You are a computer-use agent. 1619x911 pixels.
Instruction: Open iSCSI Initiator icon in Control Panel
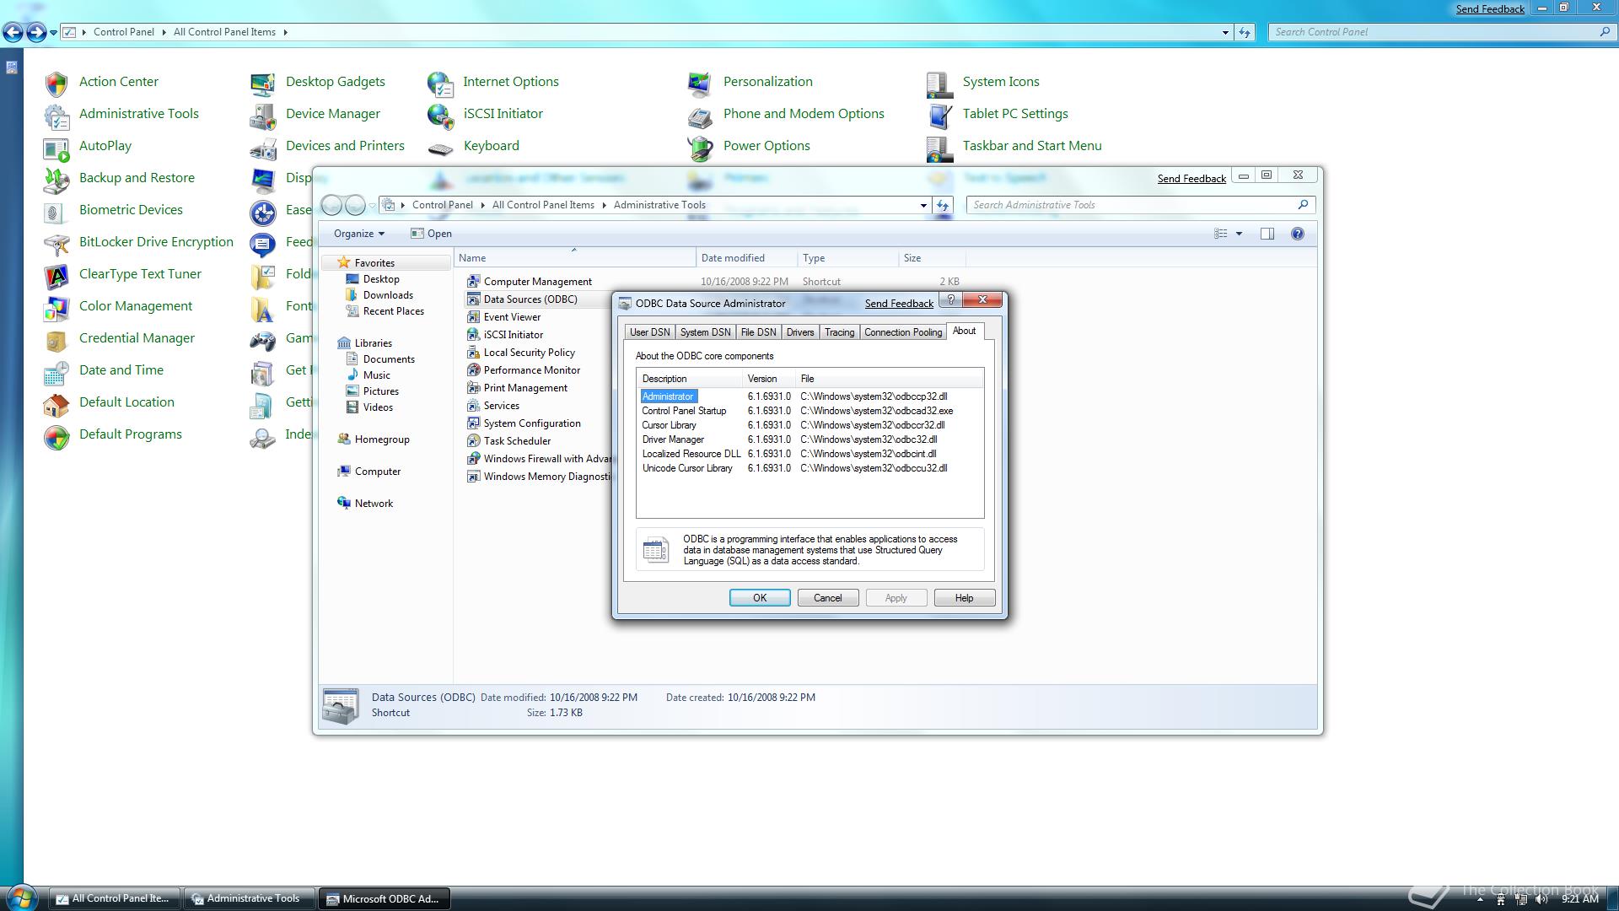(440, 115)
